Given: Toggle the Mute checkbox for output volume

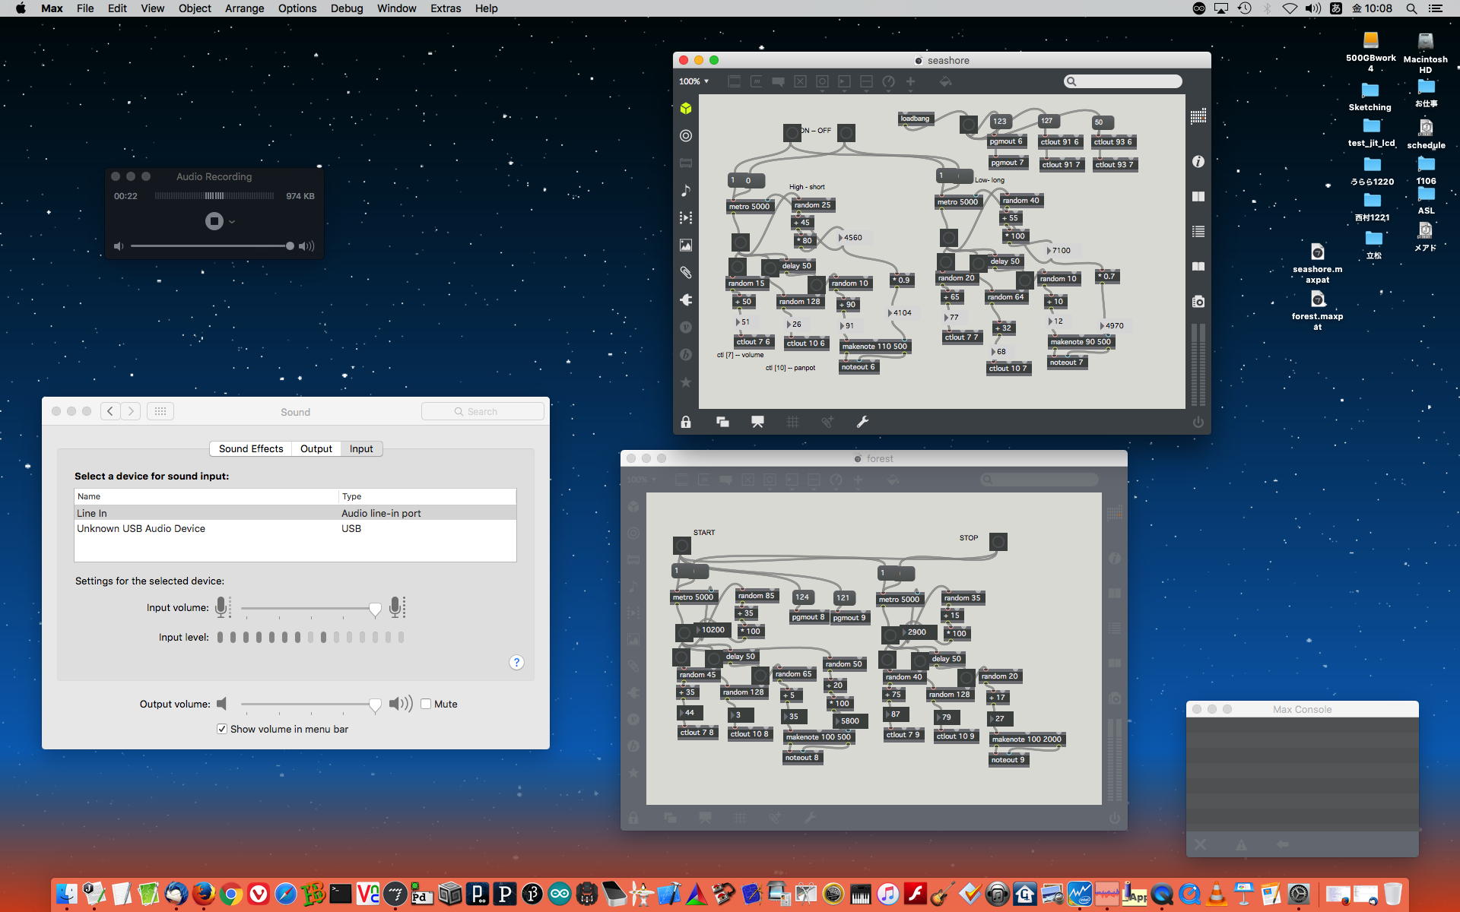Looking at the screenshot, I should tap(426, 704).
